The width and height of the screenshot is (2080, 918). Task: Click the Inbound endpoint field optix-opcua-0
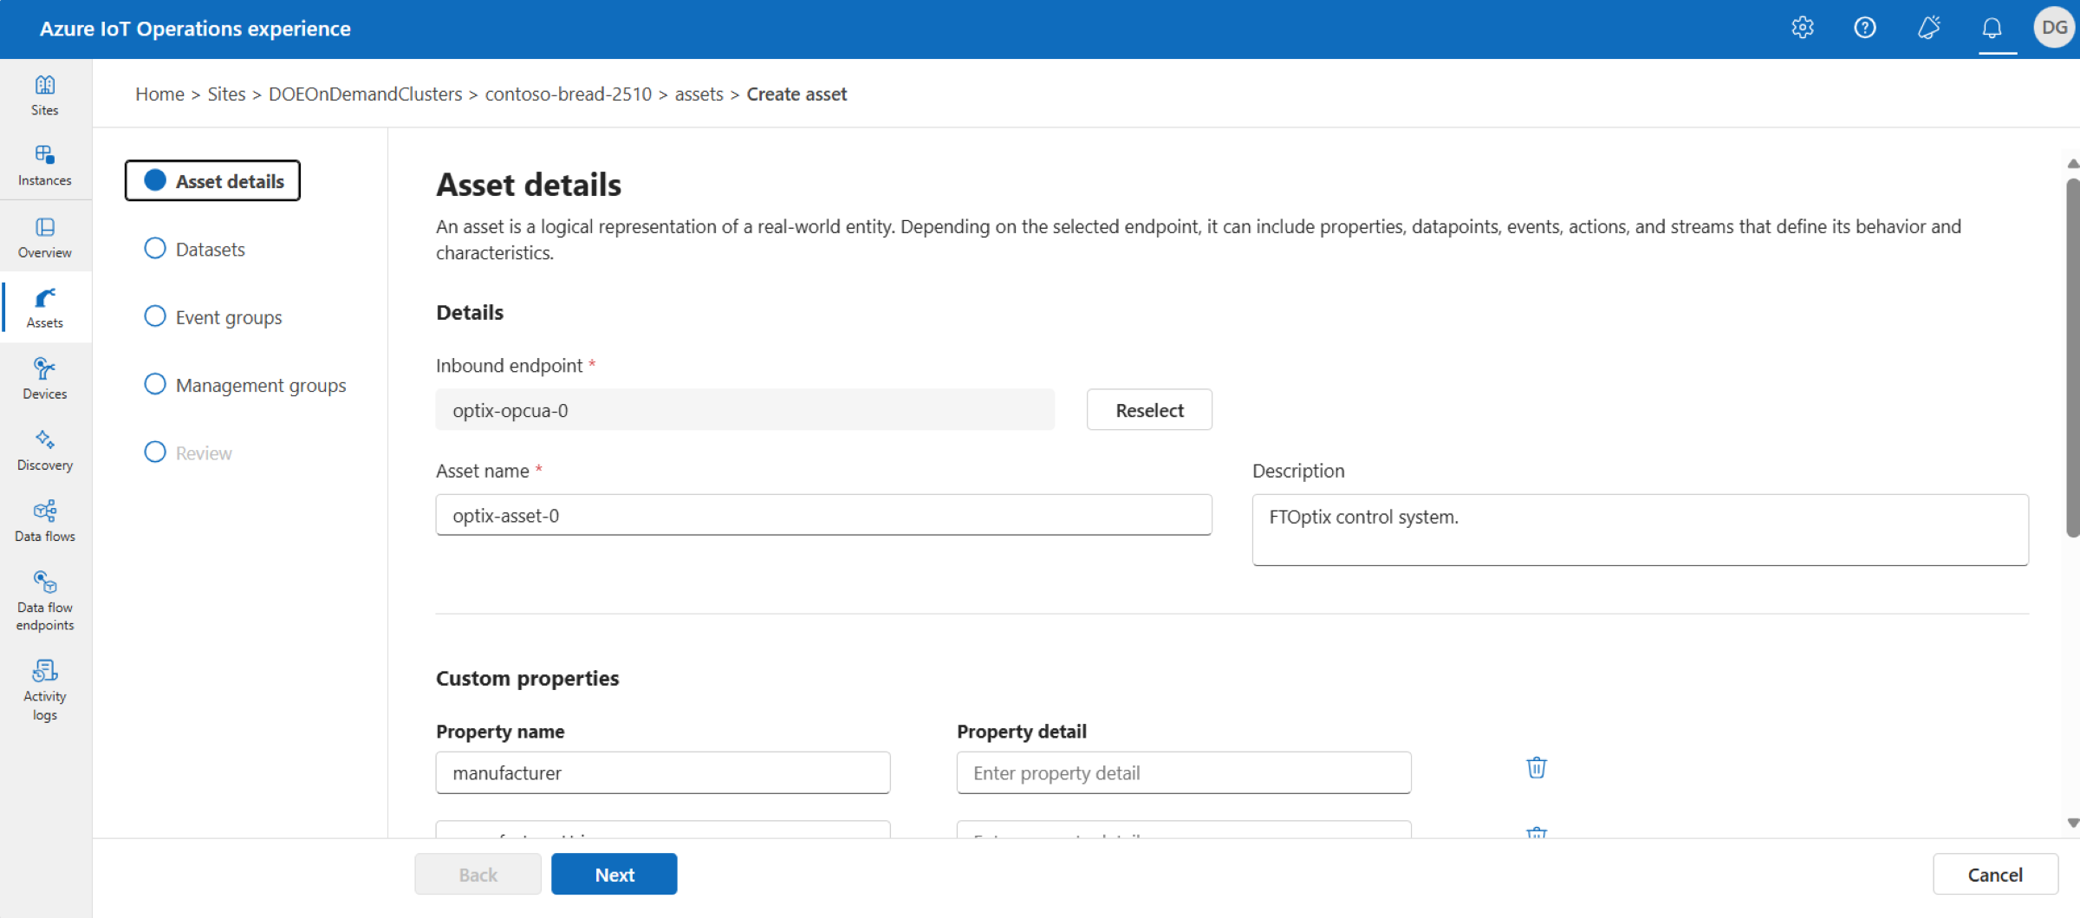(745, 410)
